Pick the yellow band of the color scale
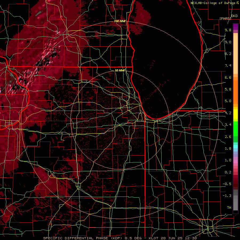This screenshot has width=240, height=240. pos(235,114)
